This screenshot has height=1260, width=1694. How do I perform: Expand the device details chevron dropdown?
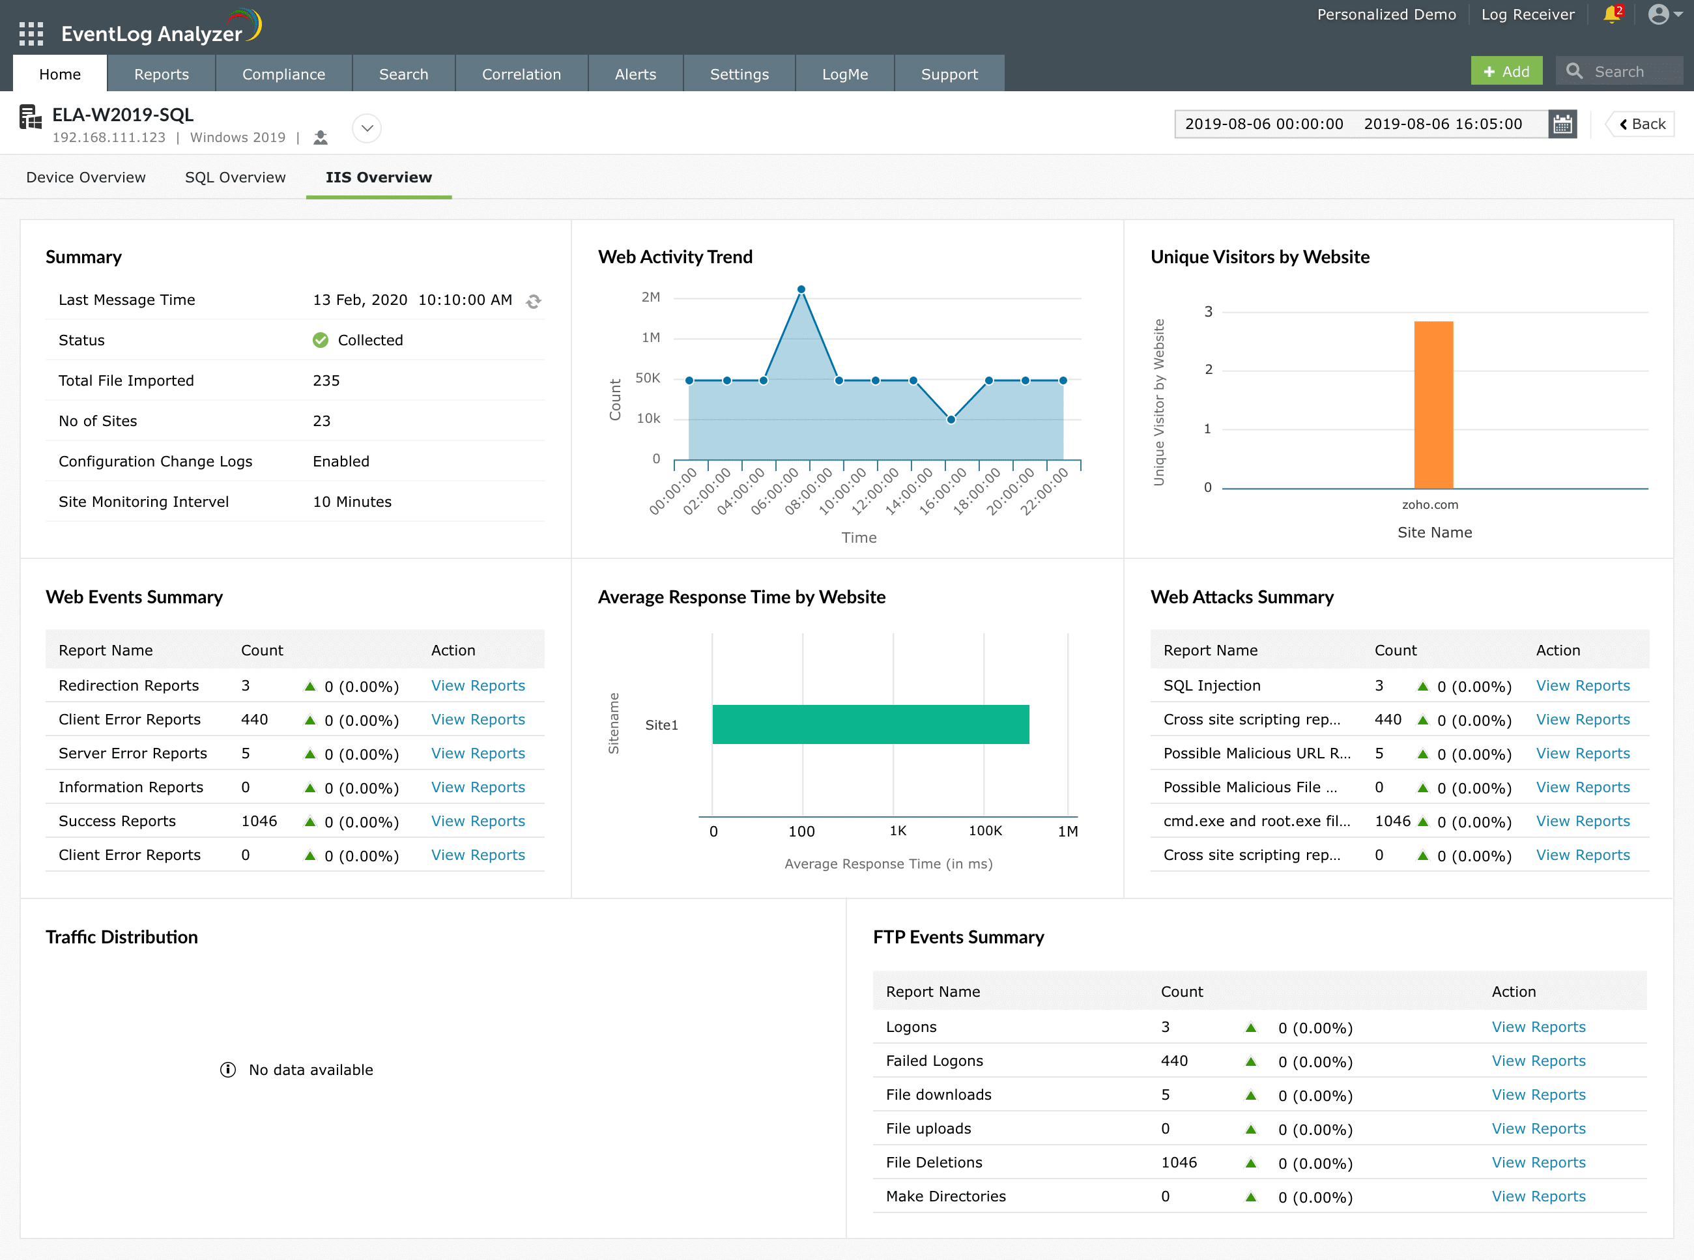(367, 128)
